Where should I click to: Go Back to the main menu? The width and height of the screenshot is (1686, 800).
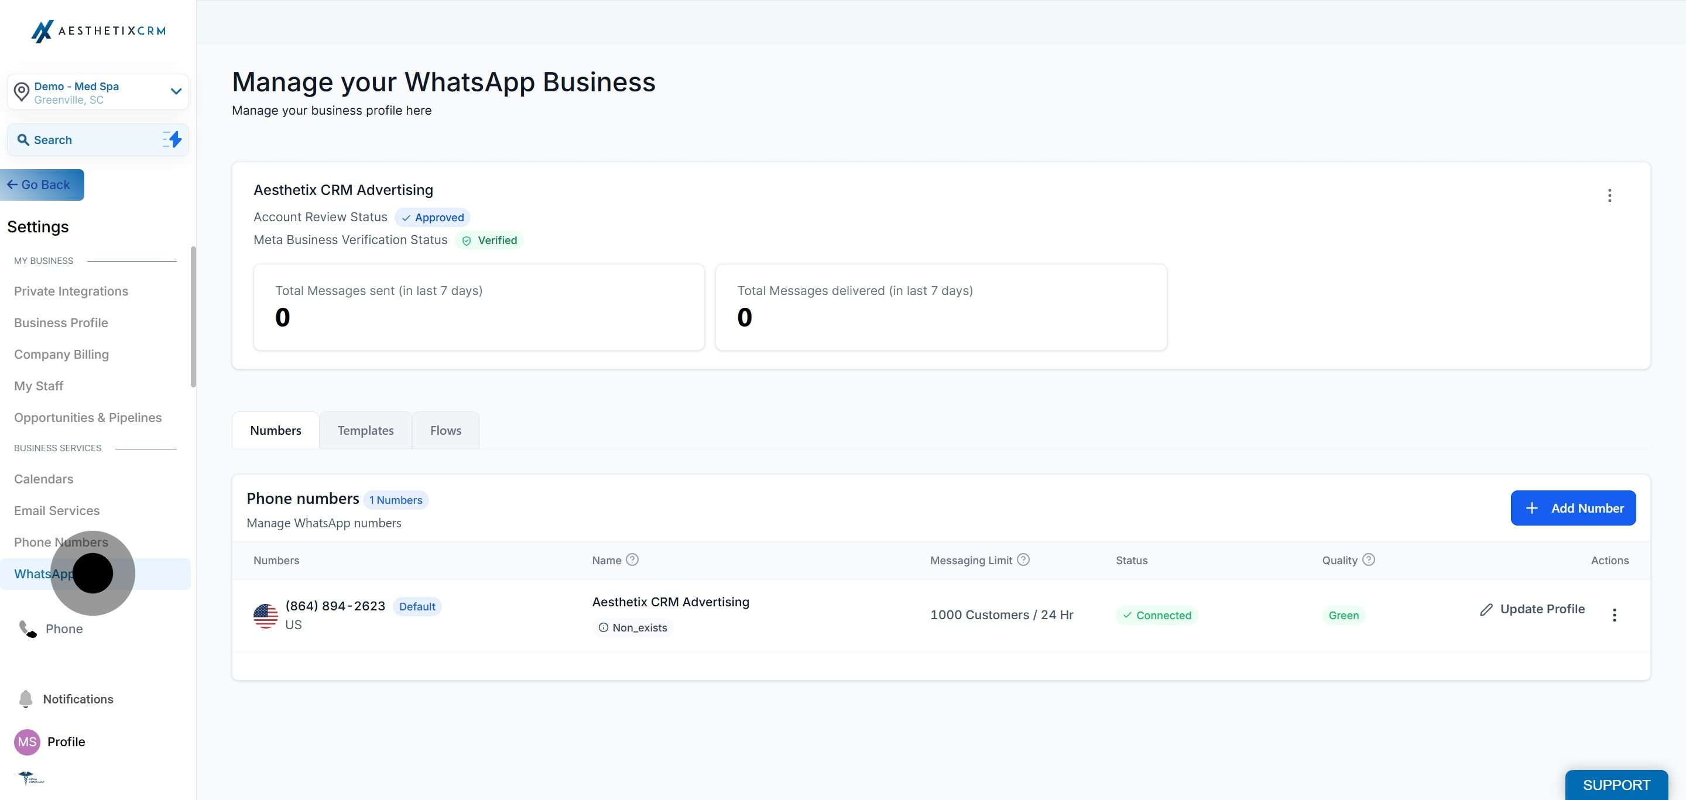[42, 185]
